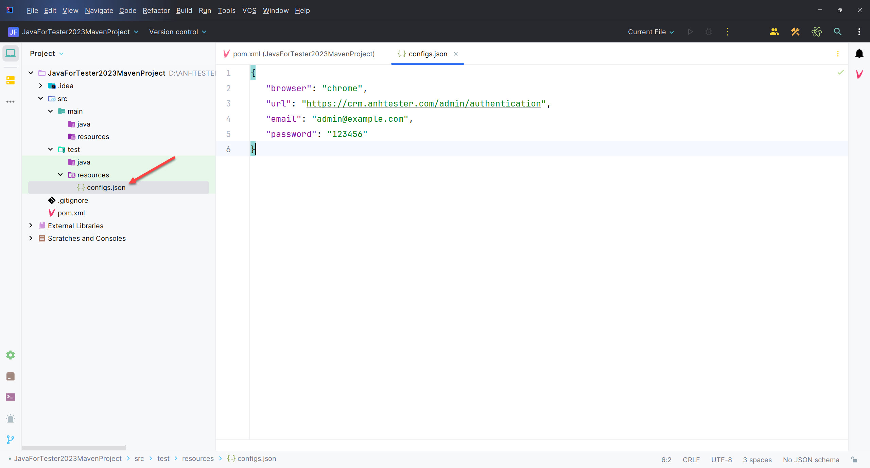870x468 pixels.
Task: Click the 6:2 cursor position indicator
Action: pos(666,460)
